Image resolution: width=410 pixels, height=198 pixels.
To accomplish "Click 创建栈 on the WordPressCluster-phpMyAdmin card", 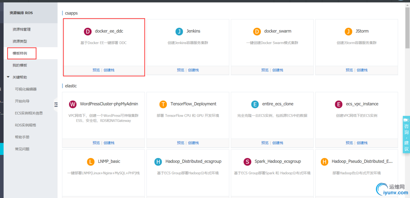I will click(x=109, y=143).
